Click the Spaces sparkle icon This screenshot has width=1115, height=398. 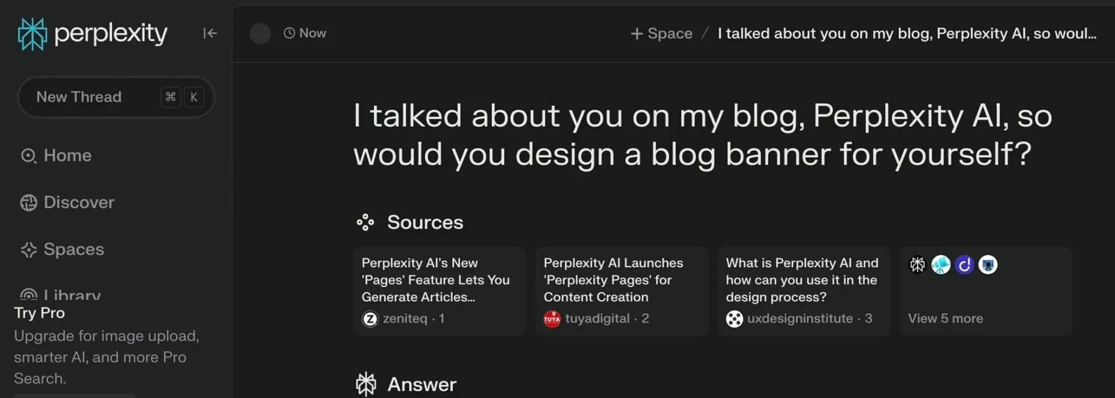click(29, 250)
